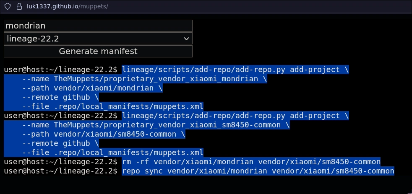Click the repo sync vendor command text
The width and height of the screenshot is (412, 194).
(258, 171)
